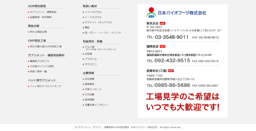The width and height of the screenshot is (256, 131).
Task: Click the ペット用サプリメント heading
Action: pyautogui.click(x=42, y=80)
